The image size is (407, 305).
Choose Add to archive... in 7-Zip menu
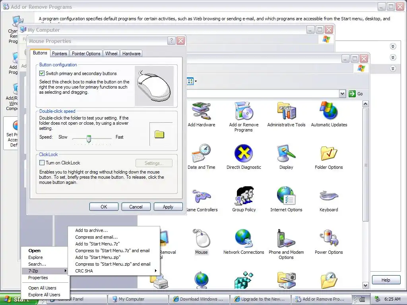pyautogui.click(x=114, y=230)
